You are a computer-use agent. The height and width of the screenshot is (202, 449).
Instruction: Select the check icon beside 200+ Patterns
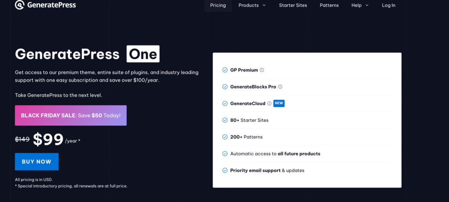(x=225, y=137)
